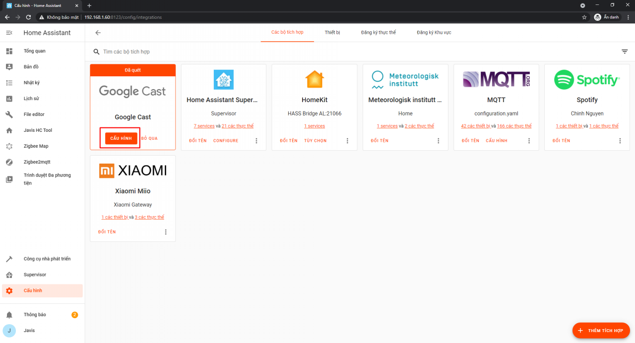Click Thêm tích hợp floating button
The image size is (635, 343).
(x=601, y=330)
